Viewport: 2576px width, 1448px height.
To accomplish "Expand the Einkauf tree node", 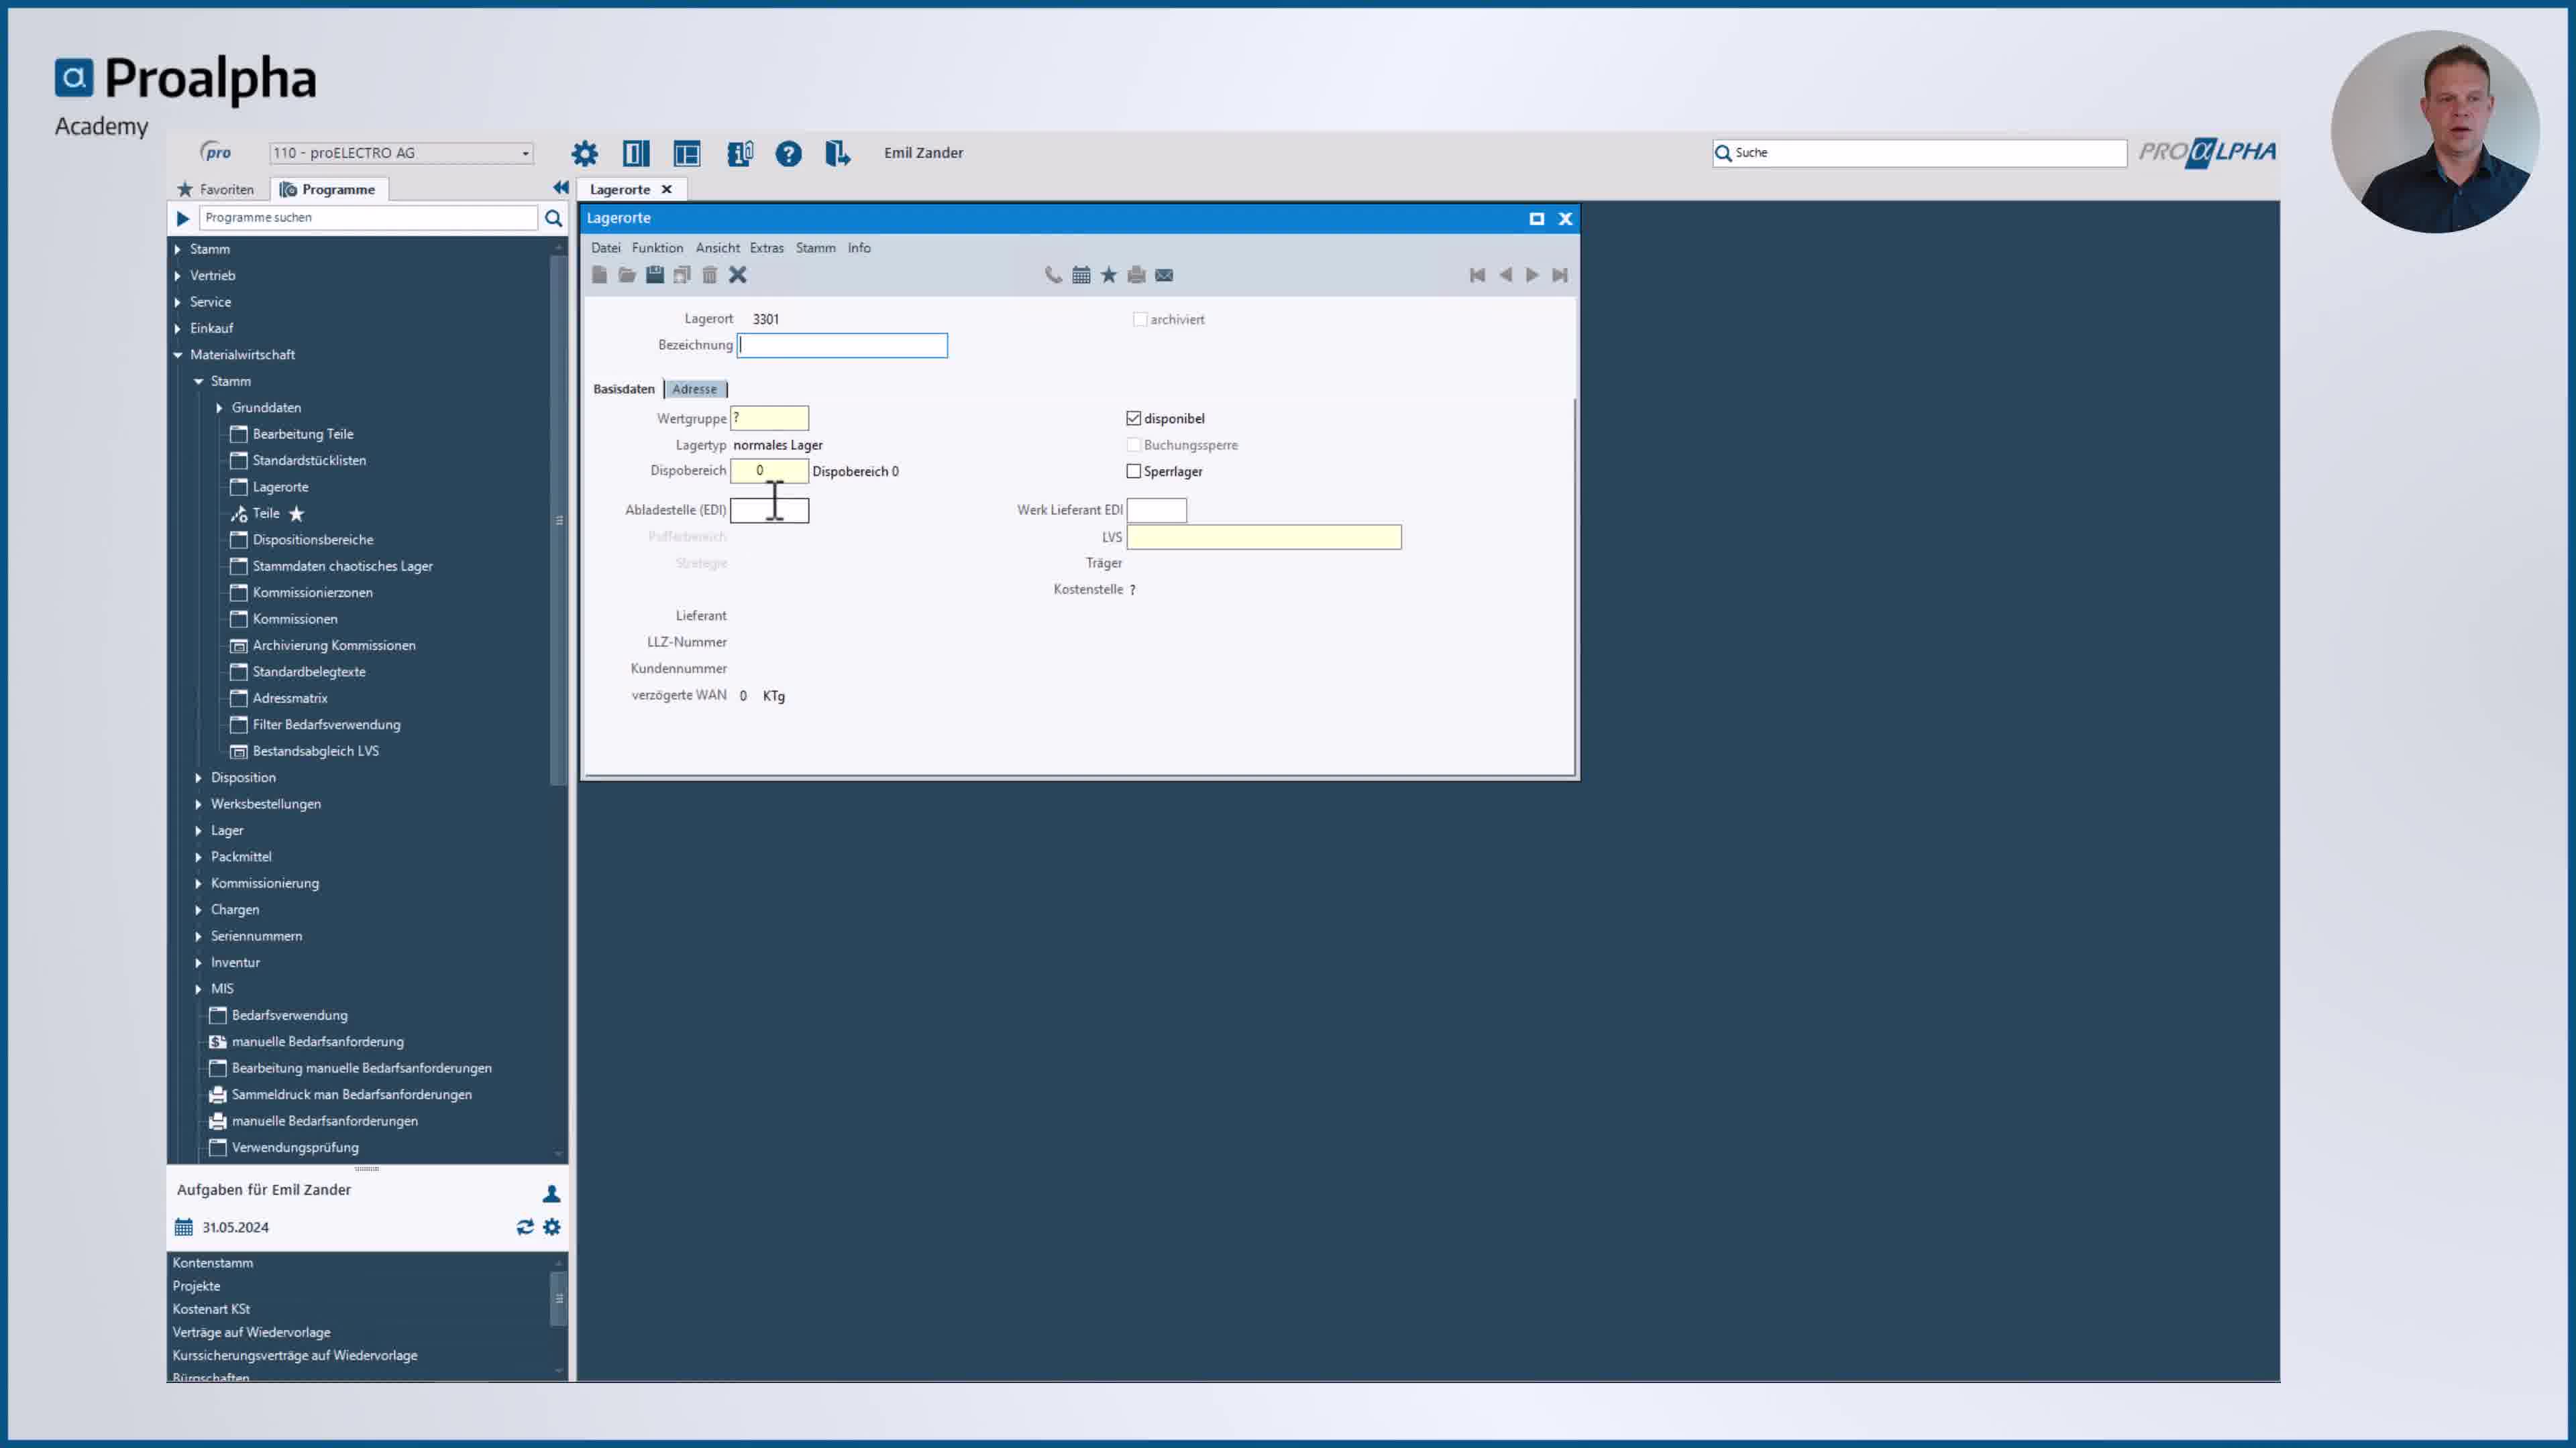I will click(178, 328).
